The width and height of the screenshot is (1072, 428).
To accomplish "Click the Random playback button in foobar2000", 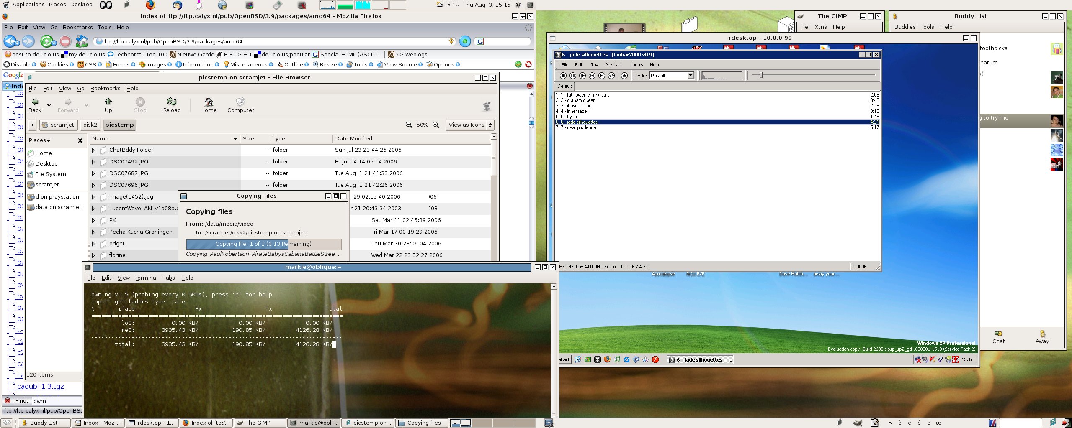I will point(611,76).
